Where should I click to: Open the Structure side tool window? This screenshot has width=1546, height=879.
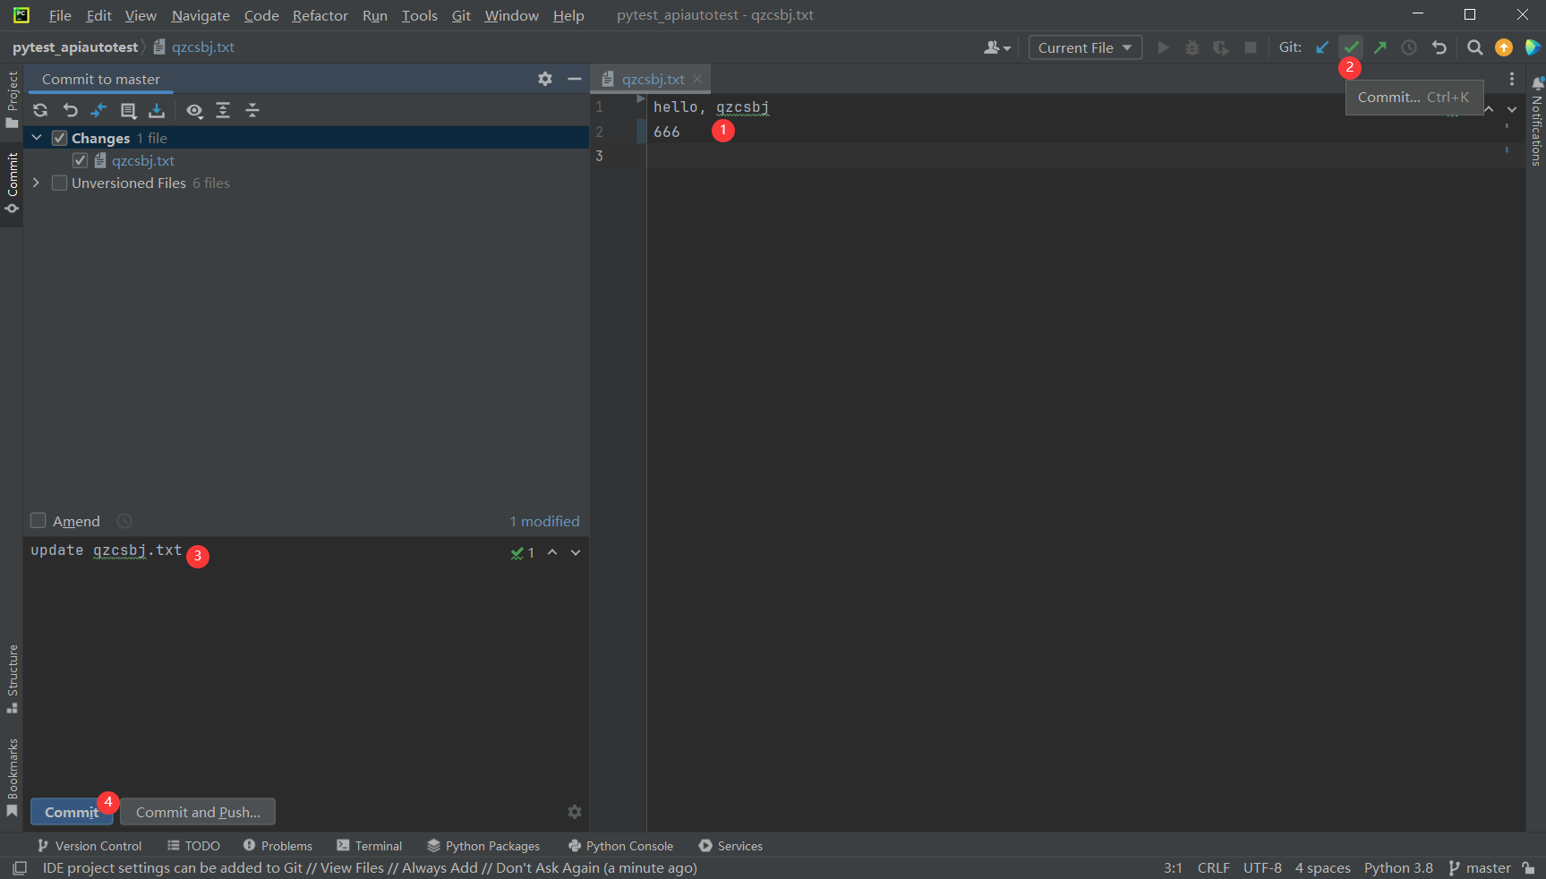pos(12,678)
